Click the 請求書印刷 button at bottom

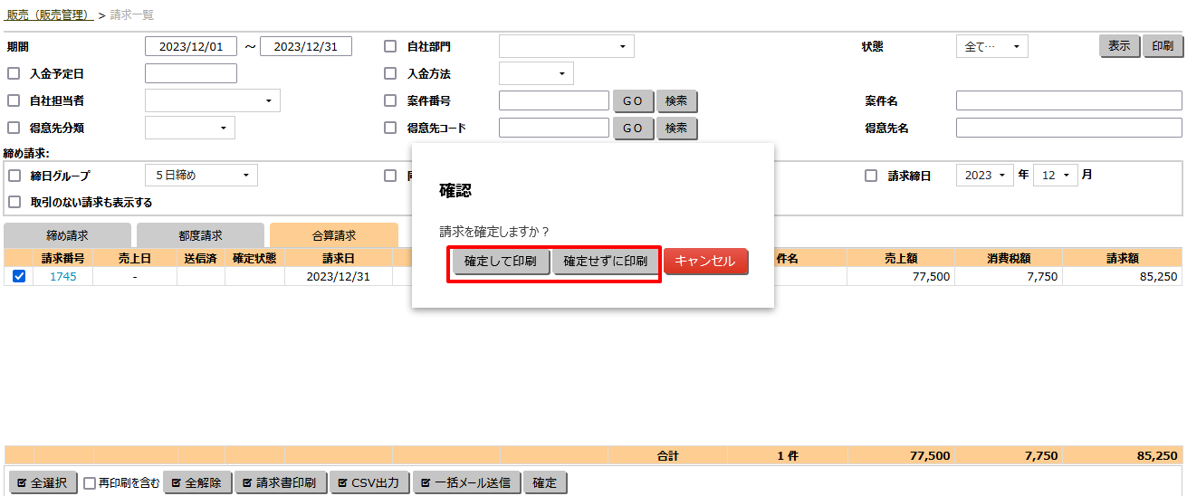click(281, 483)
